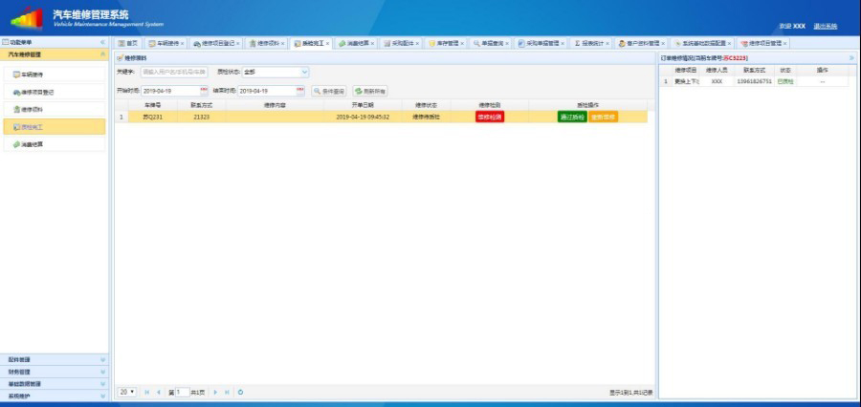Go to next page arrow in pagination
The height and width of the screenshot is (407, 861).
click(x=216, y=392)
